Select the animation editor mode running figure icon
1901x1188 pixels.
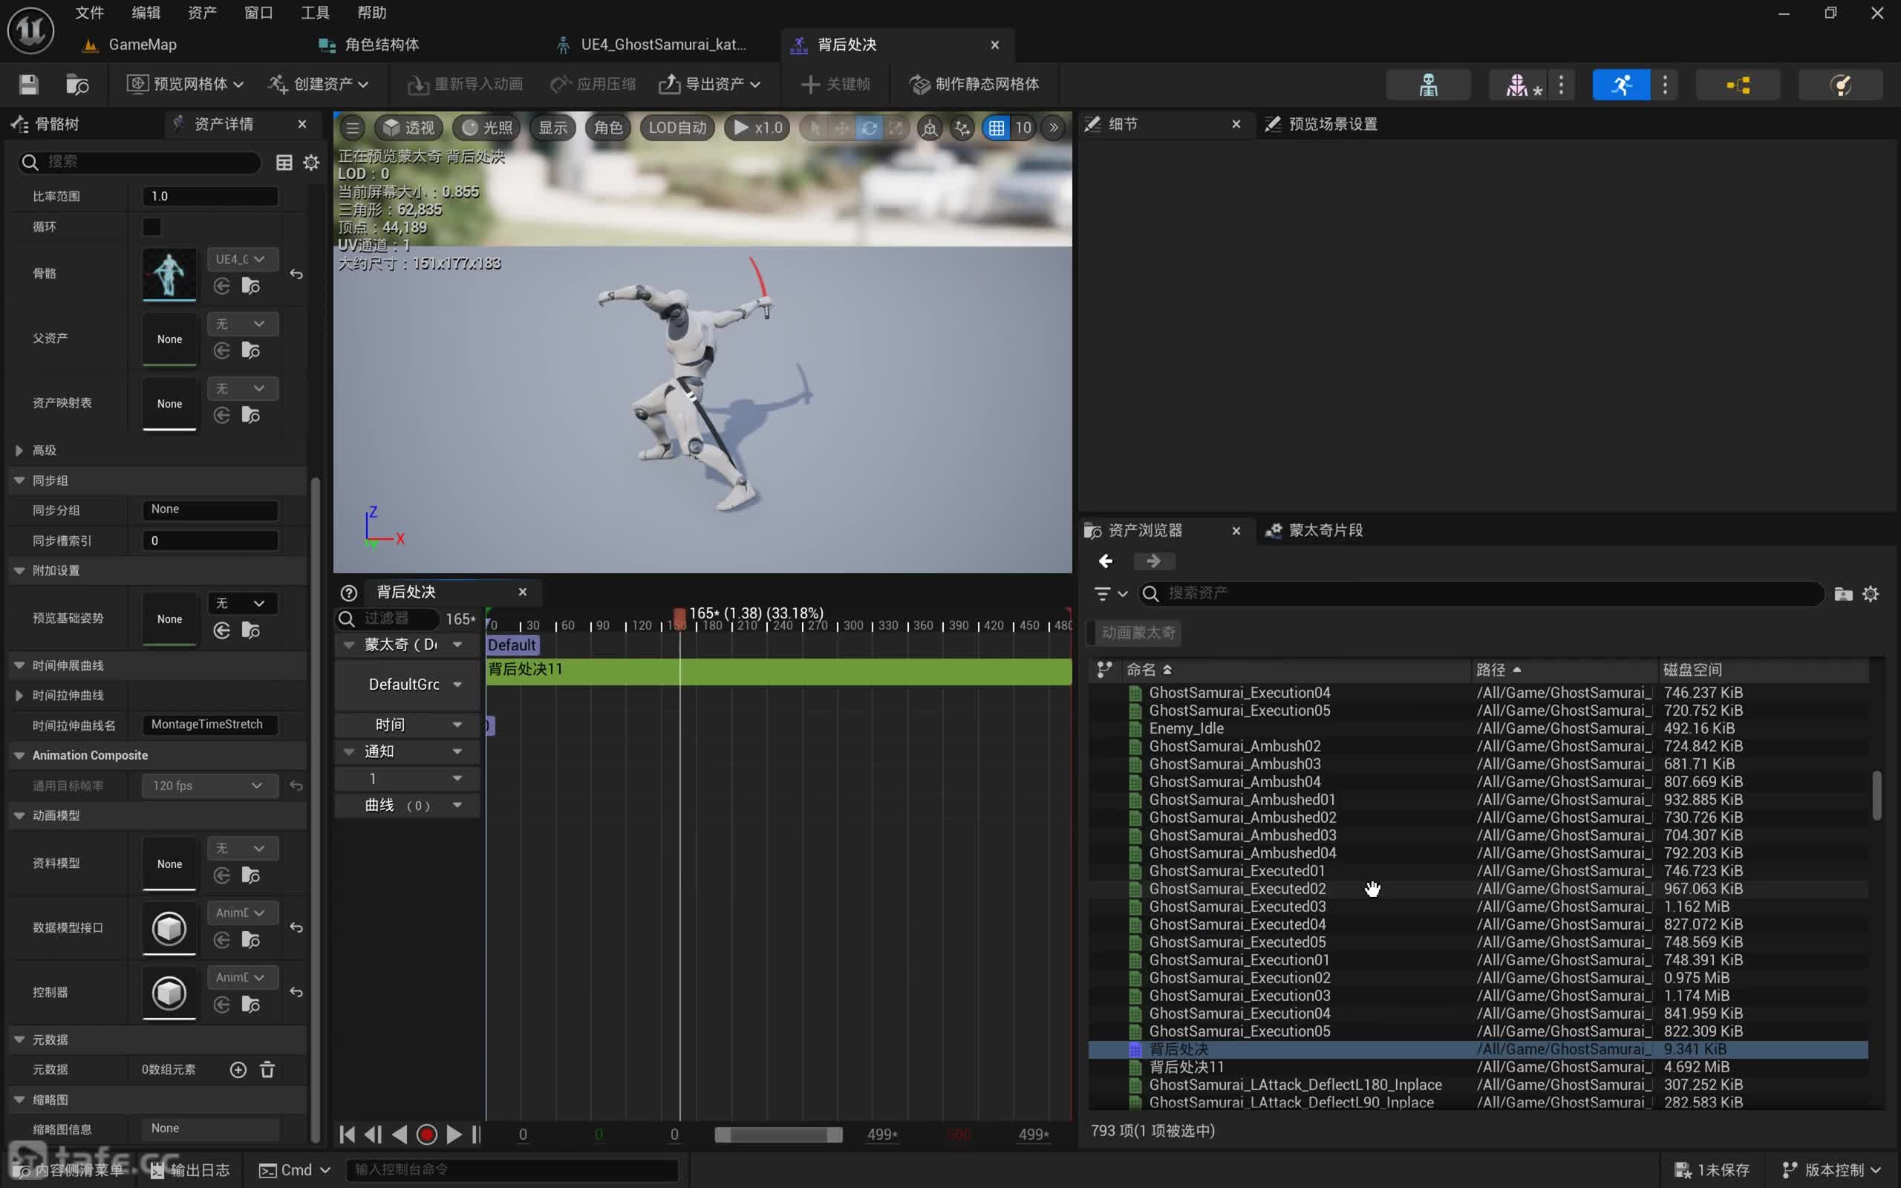point(1620,84)
